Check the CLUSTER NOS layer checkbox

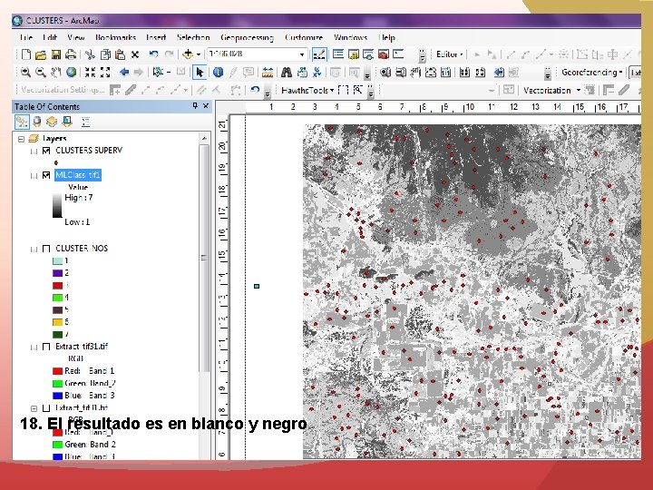(x=46, y=249)
